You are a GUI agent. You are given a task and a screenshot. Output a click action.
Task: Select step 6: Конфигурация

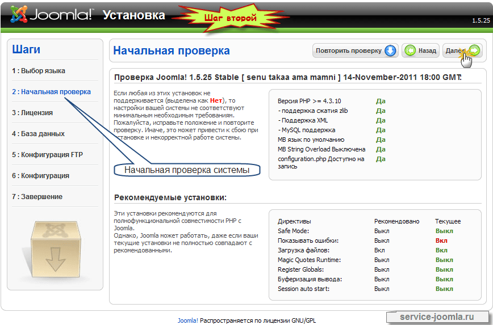pos(40,176)
